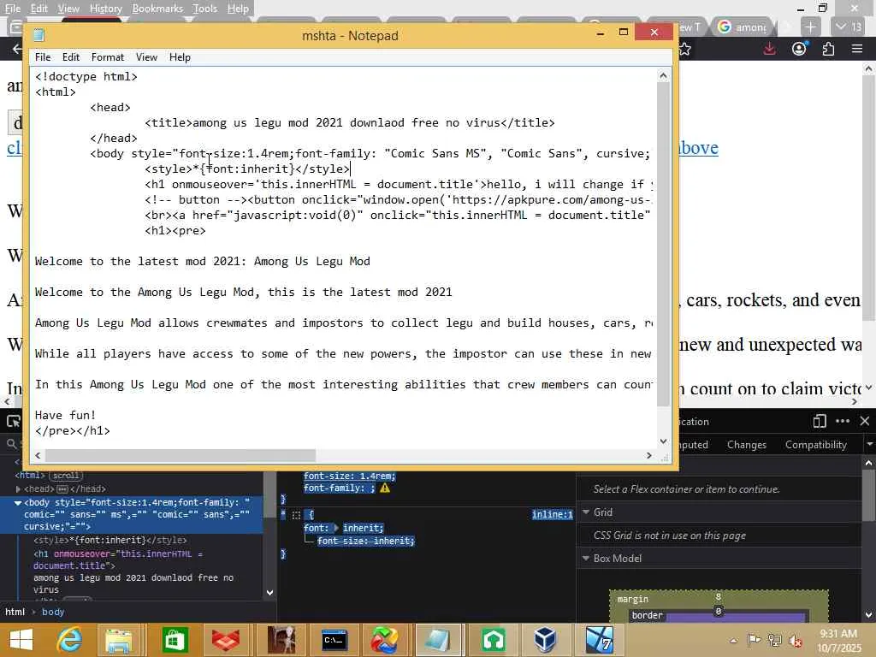Open File Explorer from the taskbar
The width and height of the screenshot is (876, 657).
118,640
